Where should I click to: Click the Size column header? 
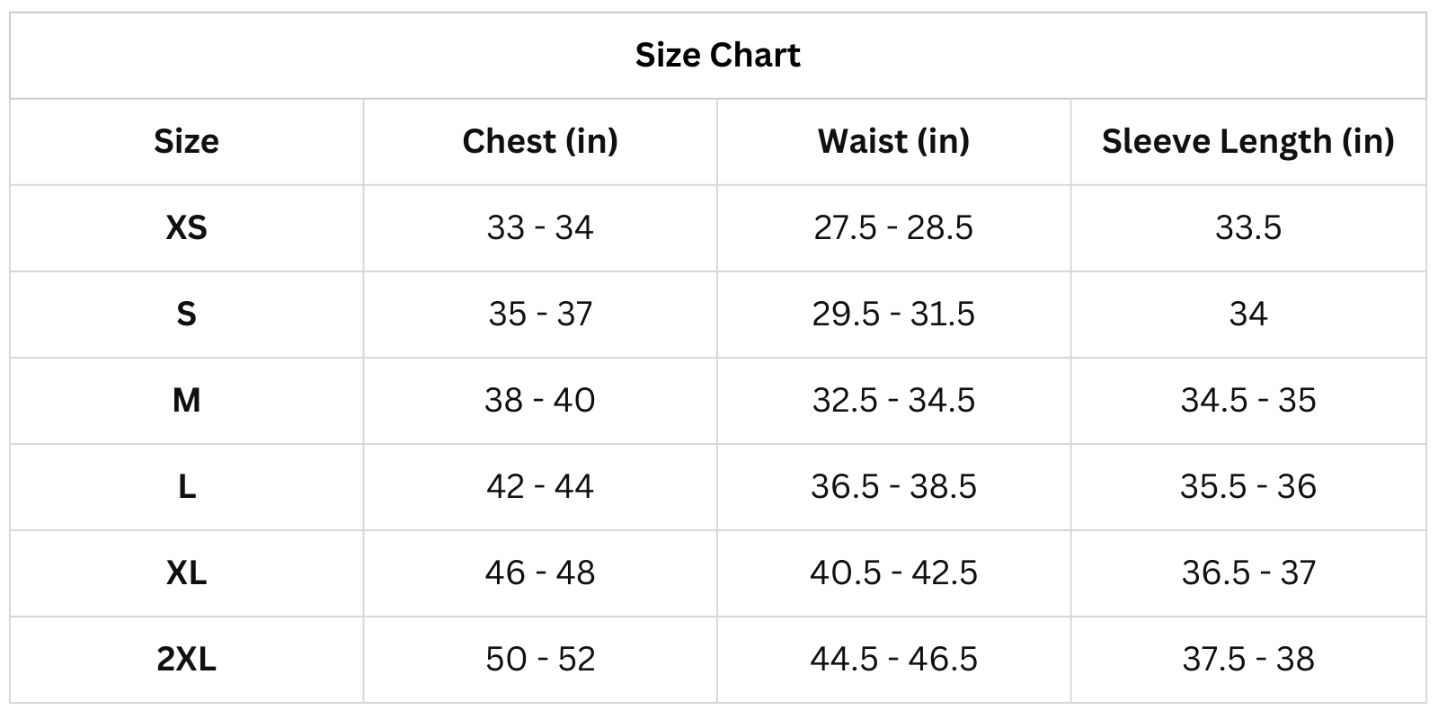[186, 142]
